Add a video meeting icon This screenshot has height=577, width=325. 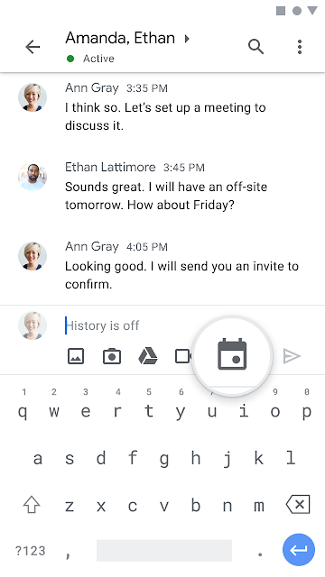pyautogui.click(x=182, y=356)
